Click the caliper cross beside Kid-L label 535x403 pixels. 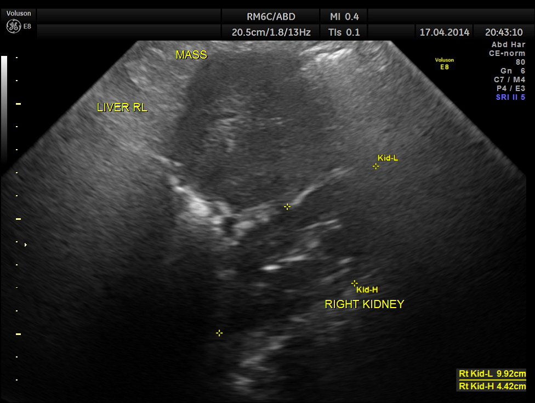pos(375,166)
